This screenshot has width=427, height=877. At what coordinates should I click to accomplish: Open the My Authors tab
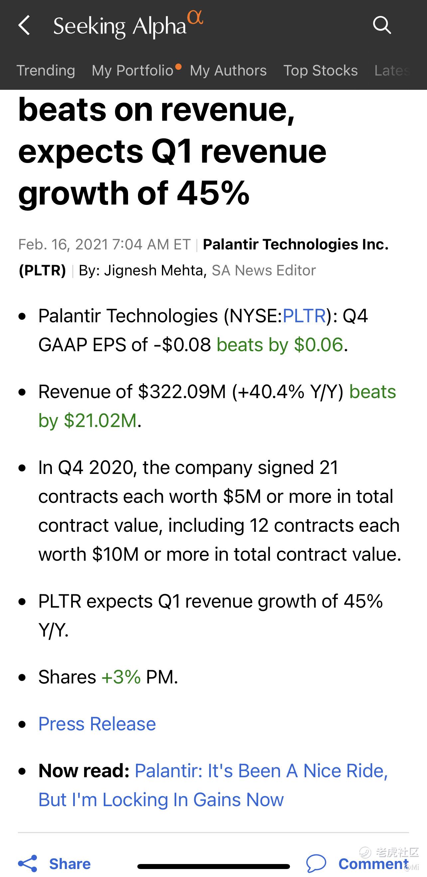[x=228, y=71]
